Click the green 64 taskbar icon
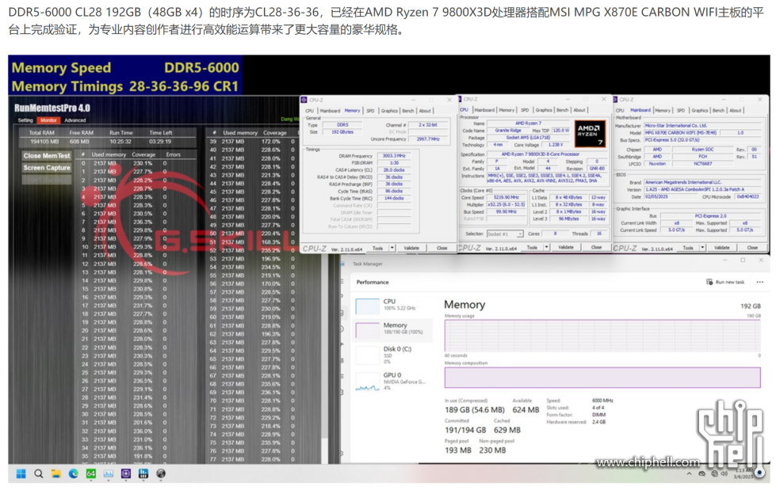The height and width of the screenshot is (490, 776). coord(91,473)
